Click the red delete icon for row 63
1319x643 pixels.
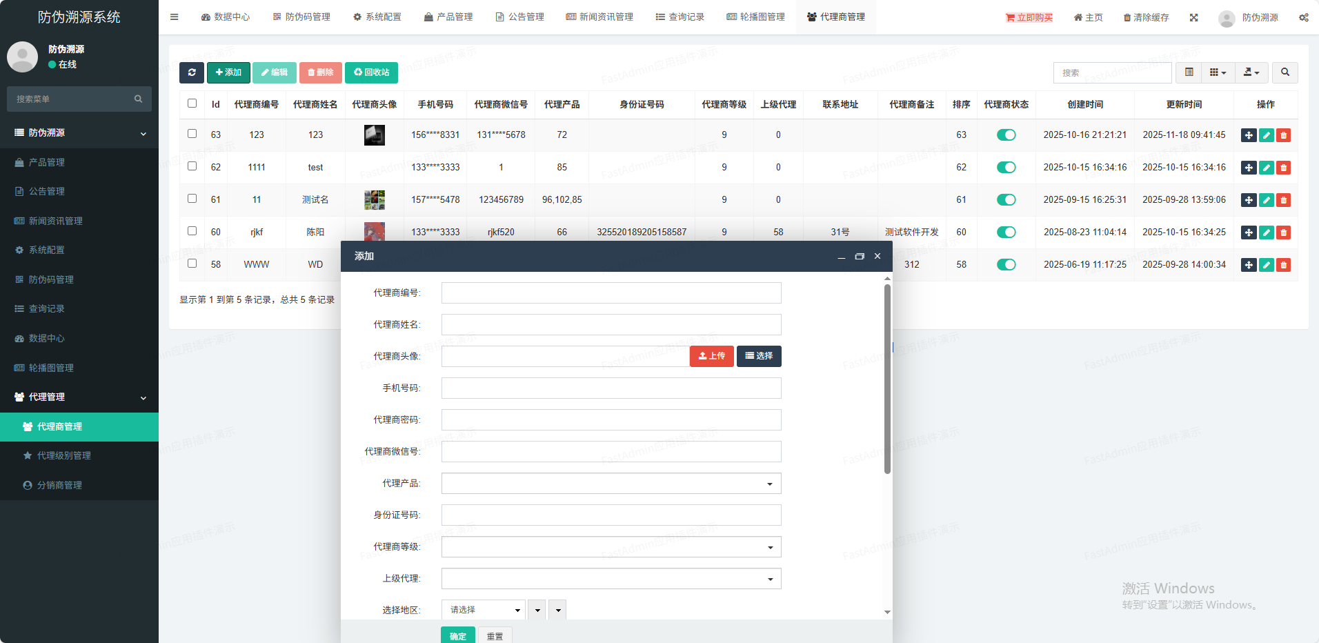pyautogui.click(x=1283, y=135)
